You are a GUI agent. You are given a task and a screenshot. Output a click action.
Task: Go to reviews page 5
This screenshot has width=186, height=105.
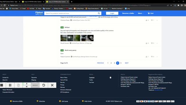coord(121,63)
